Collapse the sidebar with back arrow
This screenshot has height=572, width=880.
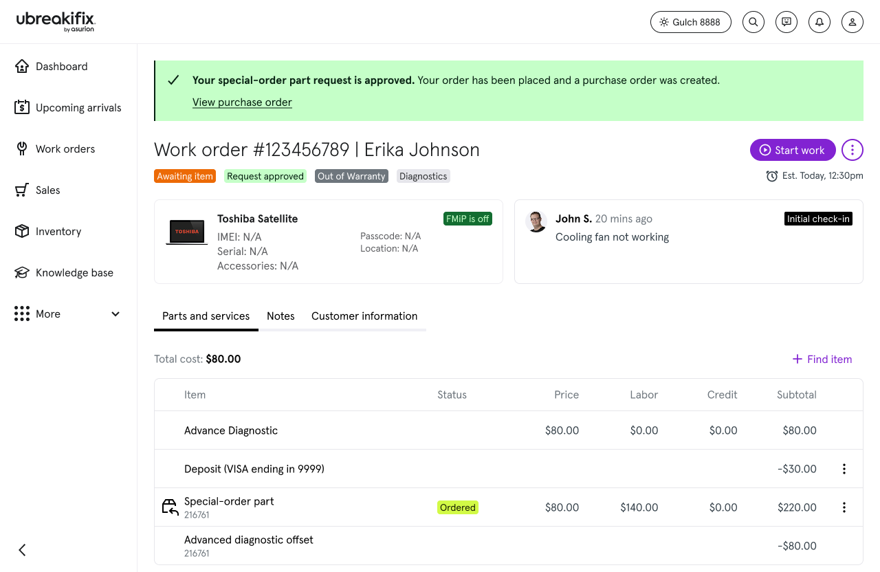(22, 550)
